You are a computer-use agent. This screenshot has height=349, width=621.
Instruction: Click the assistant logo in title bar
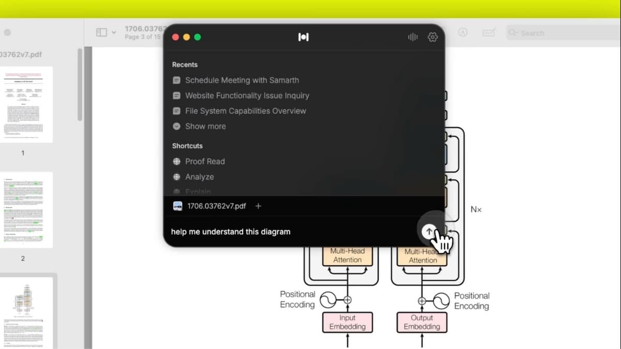303,37
